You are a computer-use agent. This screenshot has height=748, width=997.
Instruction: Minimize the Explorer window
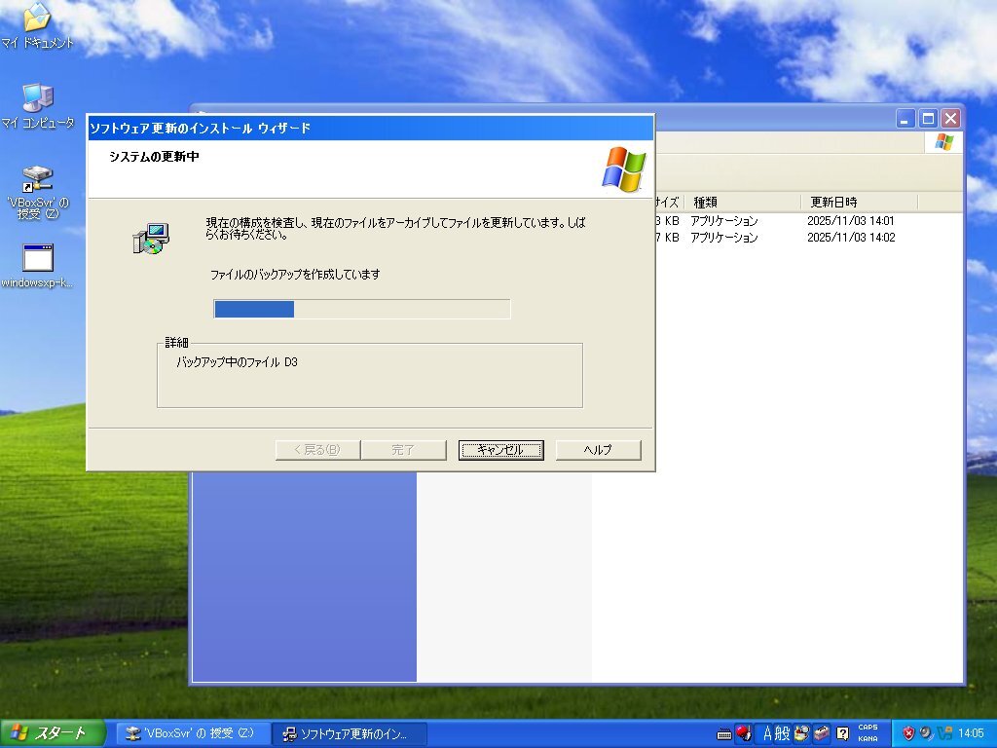(x=905, y=118)
